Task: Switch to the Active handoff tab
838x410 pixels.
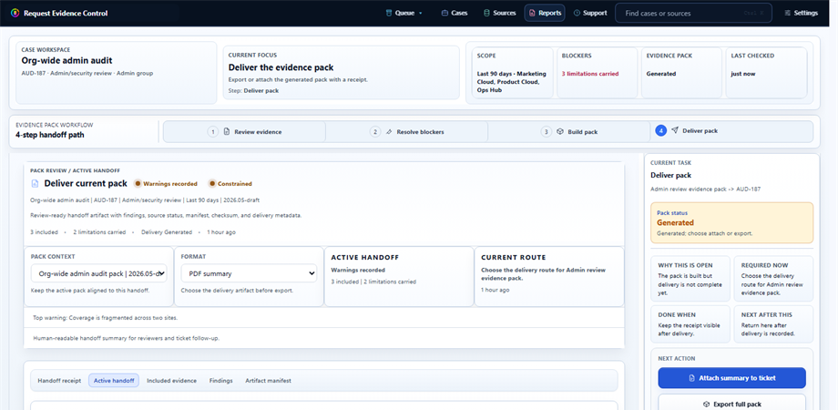Action: [x=114, y=381]
